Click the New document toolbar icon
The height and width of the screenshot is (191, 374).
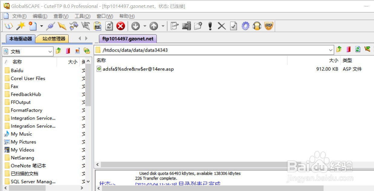coord(32,26)
